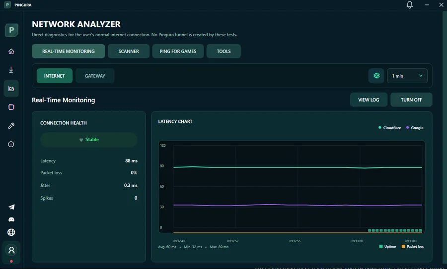
Task: Click the 09:12:49 time axis label
Action: (179, 241)
